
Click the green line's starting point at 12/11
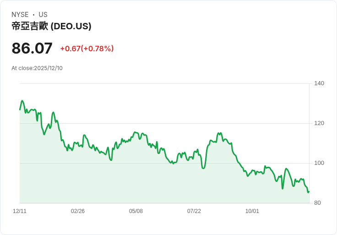pyautogui.click(x=20, y=109)
